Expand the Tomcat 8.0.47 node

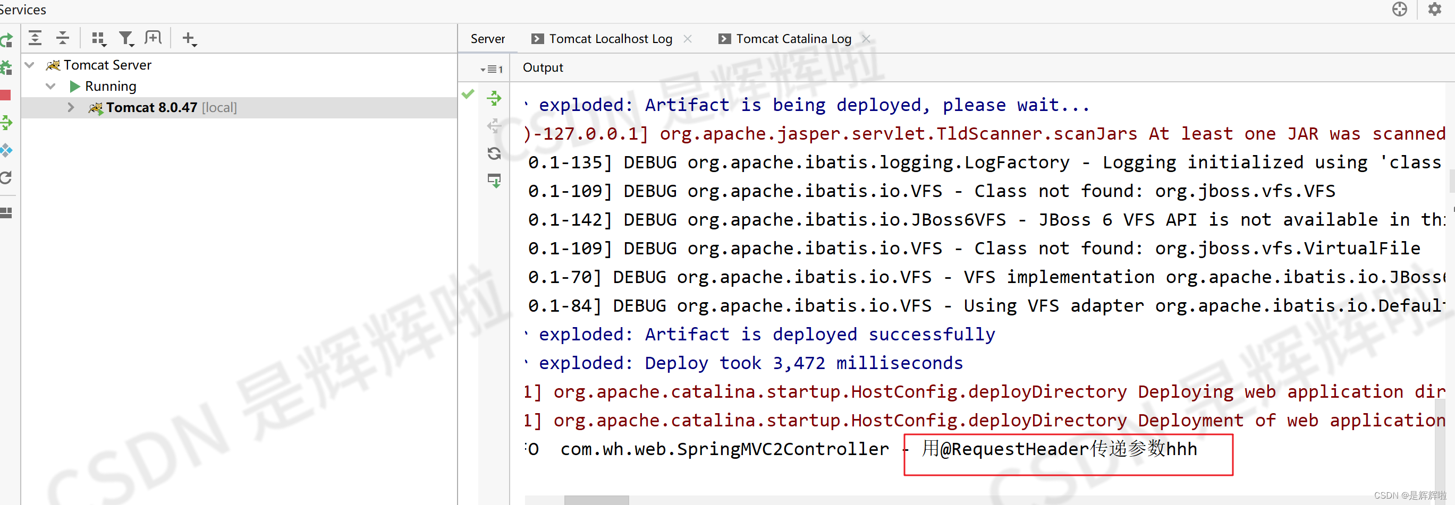70,107
